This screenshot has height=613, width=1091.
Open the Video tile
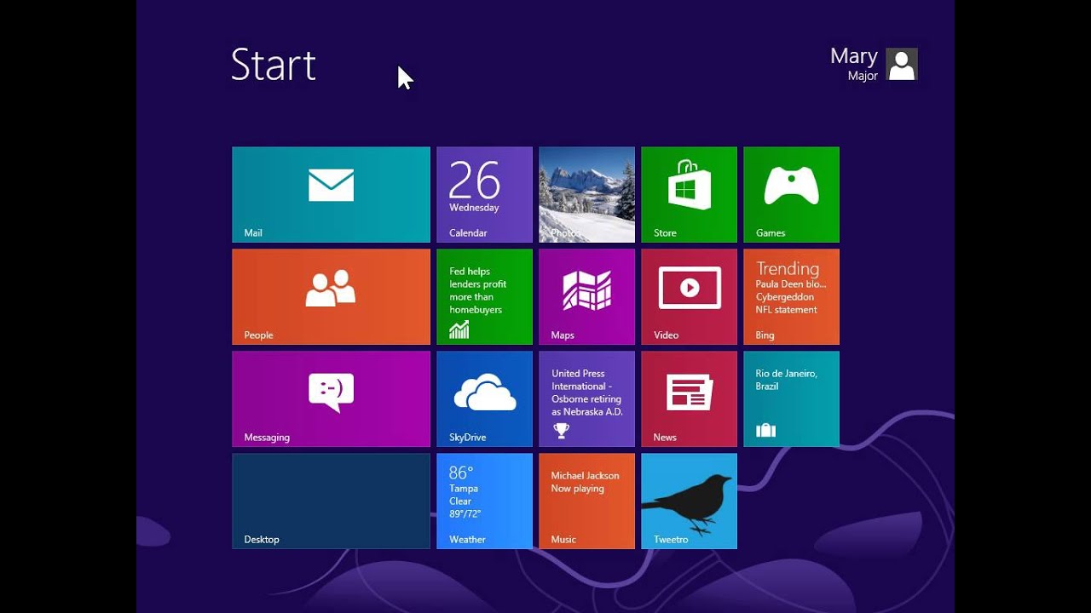689,296
